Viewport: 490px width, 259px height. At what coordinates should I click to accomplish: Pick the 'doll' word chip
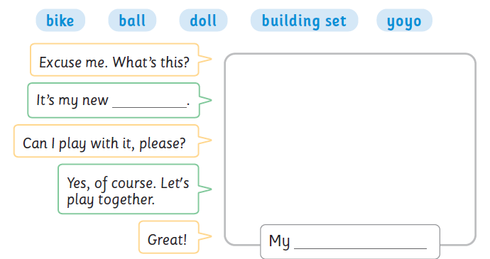click(x=203, y=21)
